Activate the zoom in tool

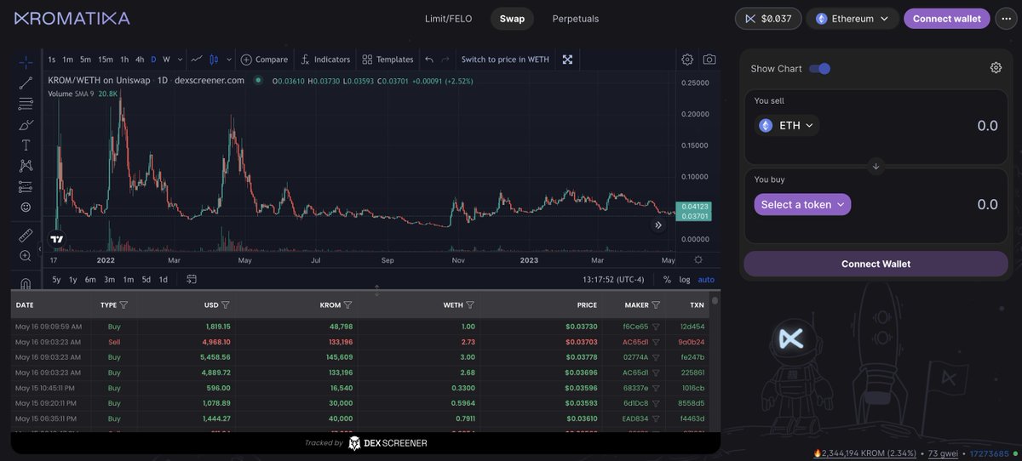coord(26,256)
